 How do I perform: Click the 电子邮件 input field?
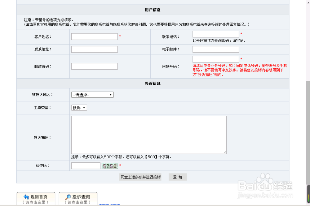[215, 49]
